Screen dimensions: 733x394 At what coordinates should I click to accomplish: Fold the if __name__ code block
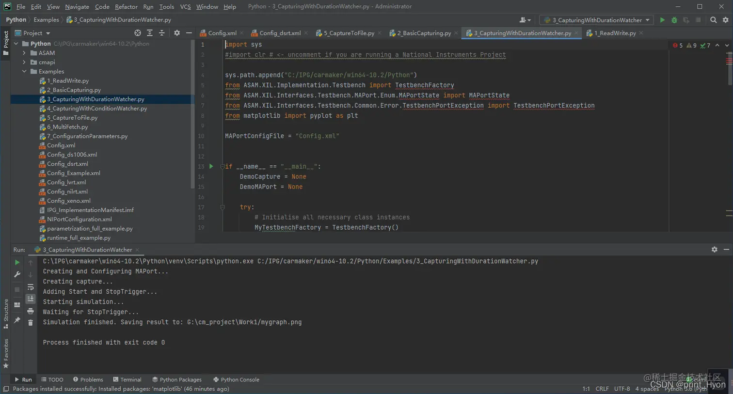[222, 166]
